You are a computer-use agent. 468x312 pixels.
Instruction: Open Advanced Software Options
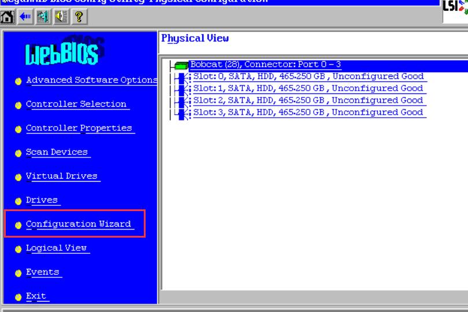91,80
